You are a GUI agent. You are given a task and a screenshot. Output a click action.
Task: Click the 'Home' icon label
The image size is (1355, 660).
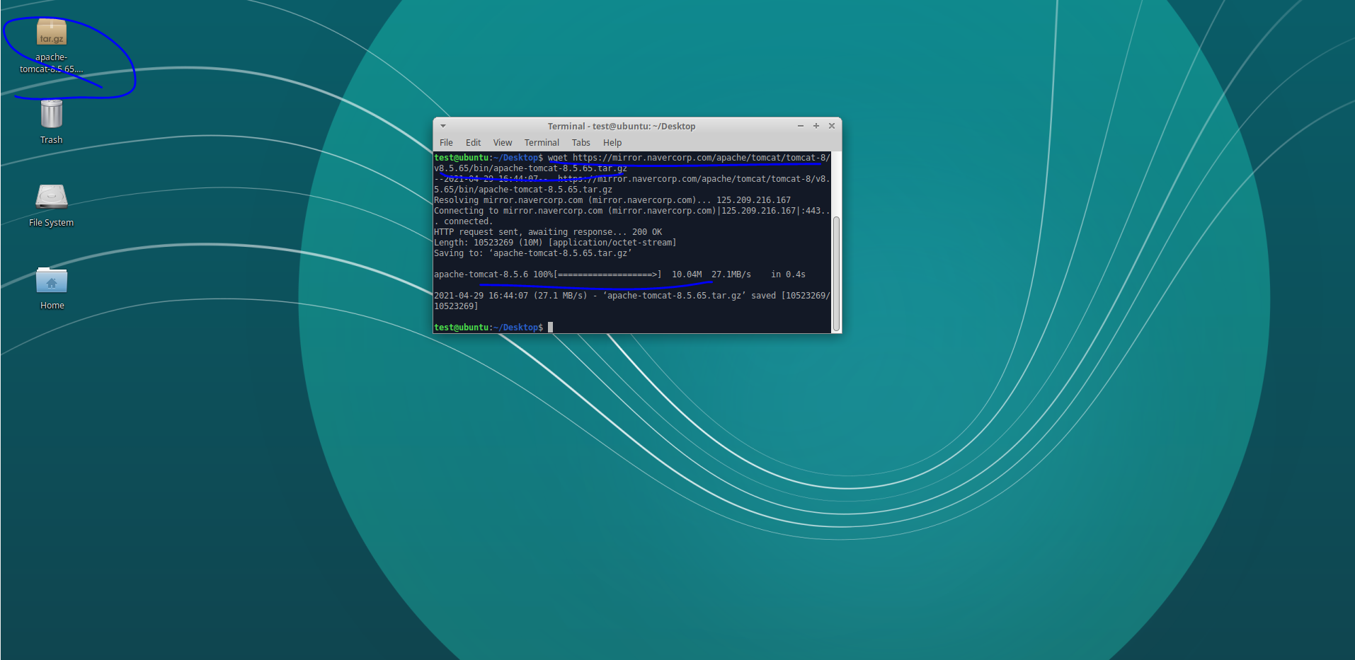[52, 306]
